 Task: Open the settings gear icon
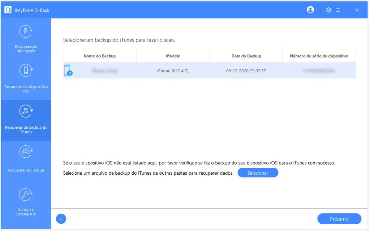pos(328,10)
